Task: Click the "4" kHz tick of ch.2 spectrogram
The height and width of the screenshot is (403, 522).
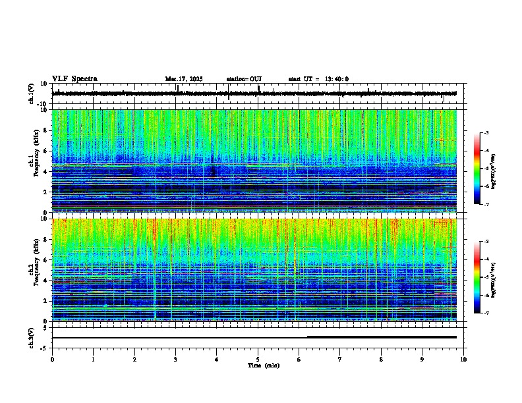Action: [45, 281]
